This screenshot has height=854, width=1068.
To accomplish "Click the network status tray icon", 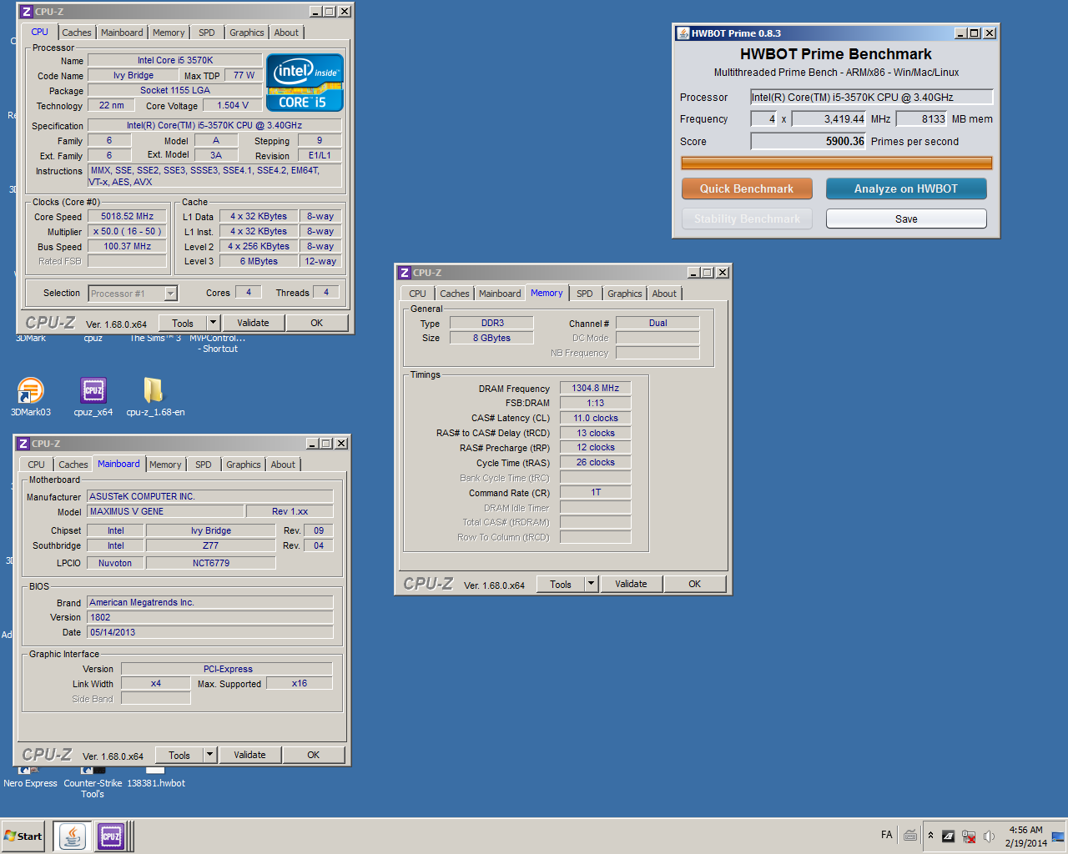I will 969,836.
